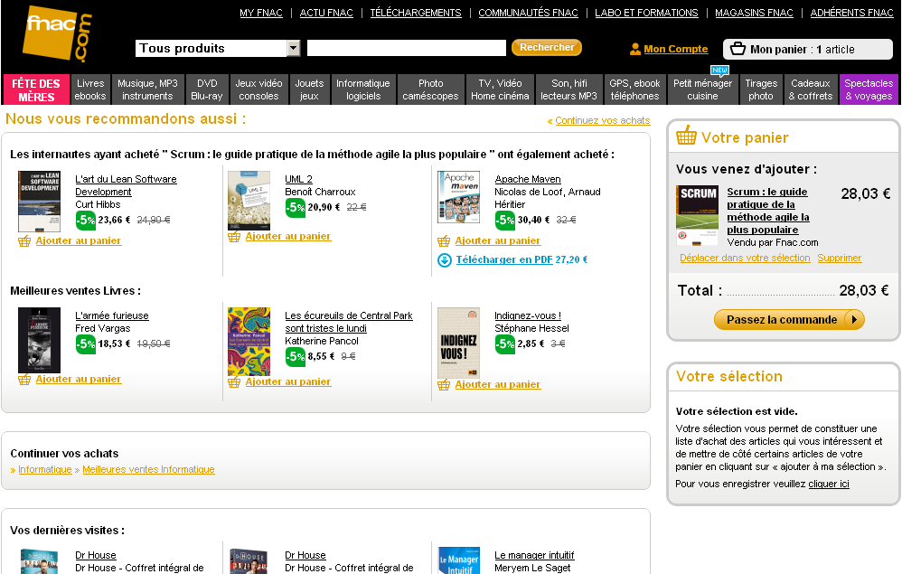This screenshot has height=574, width=902.
Task: Select the DVD Blu-ray tab
Action: click(207, 89)
